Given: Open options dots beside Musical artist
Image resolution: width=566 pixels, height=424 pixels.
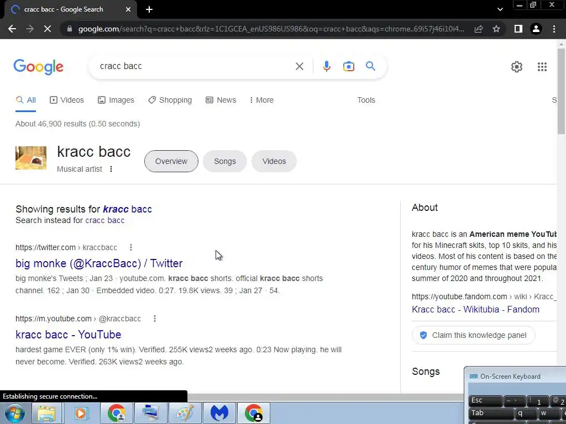Looking at the screenshot, I should coord(111,169).
